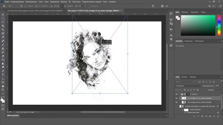Select the Crop tool
Screen dimensions: 223x125
pos(3,30)
